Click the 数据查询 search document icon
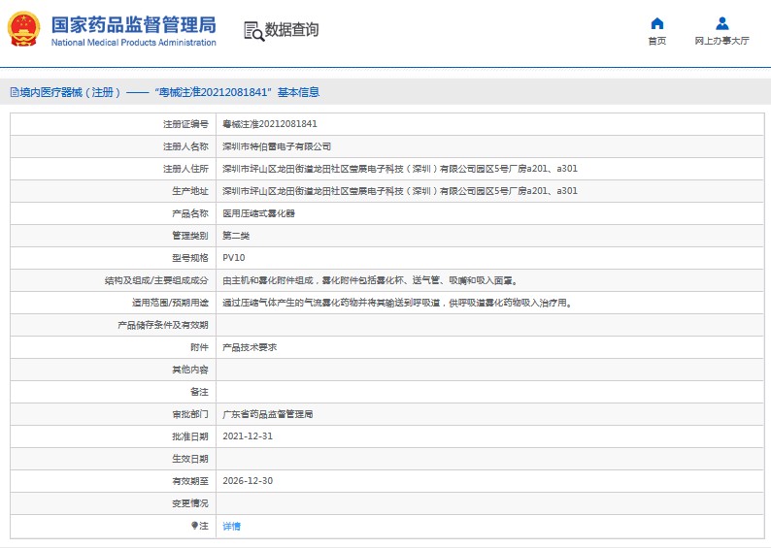 [x=253, y=31]
